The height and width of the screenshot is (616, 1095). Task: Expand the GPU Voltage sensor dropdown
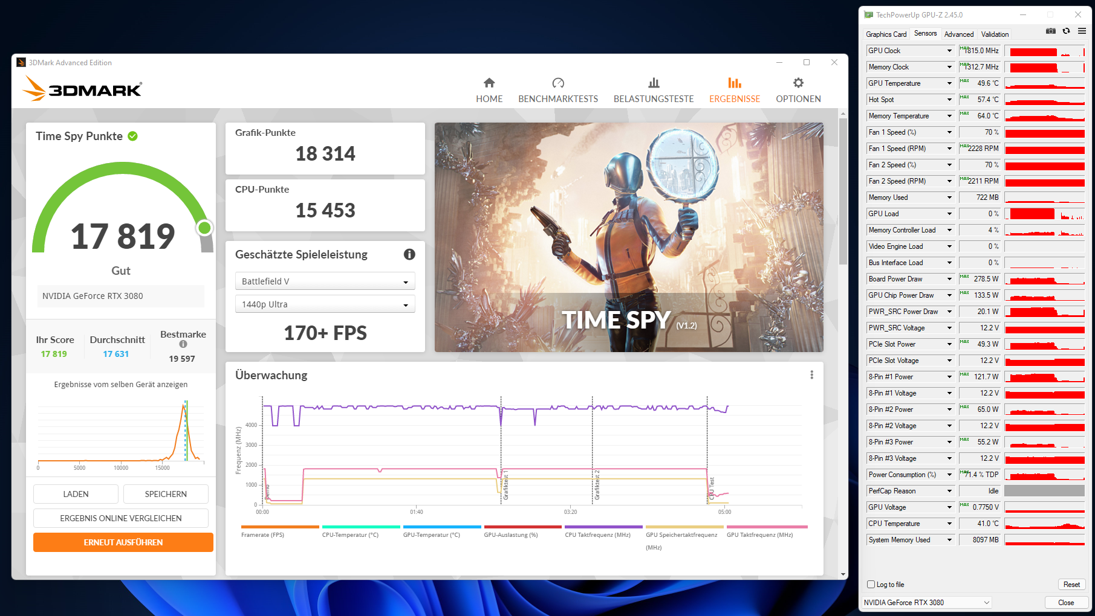[949, 507]
